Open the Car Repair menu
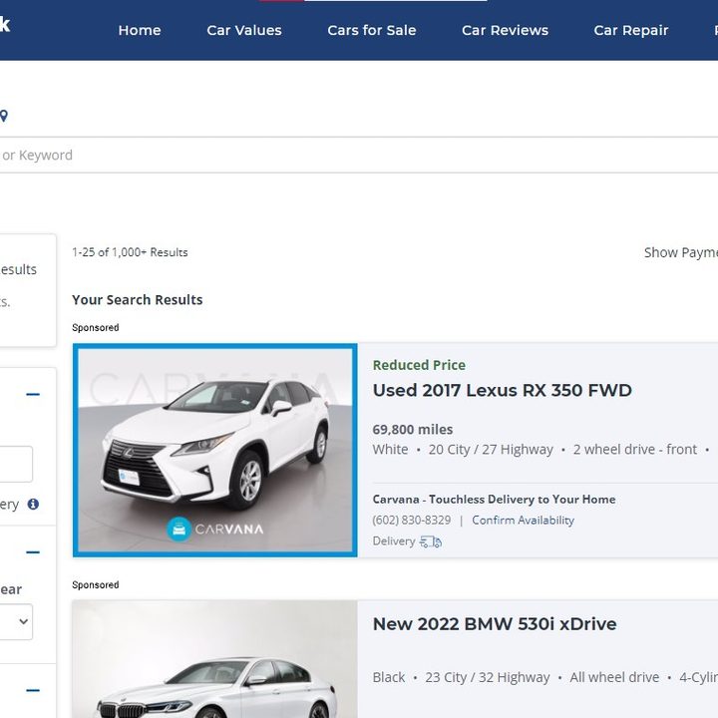Image resolution: width=718 pixels, height=718 pixels. click(631, 30)
